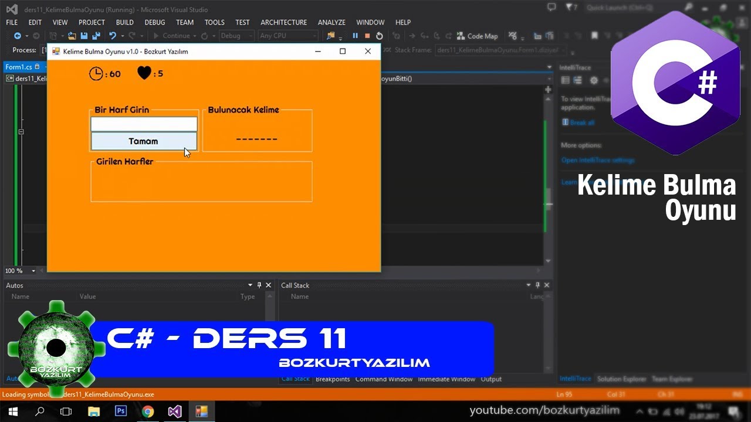This screenshot has height=422, width=751.
Task: Open File Explorer from the taskbar
Action: (94, 411)
